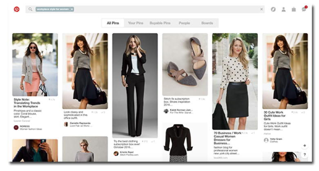
Task: Open the Boards tab
Action: [207, 23]
